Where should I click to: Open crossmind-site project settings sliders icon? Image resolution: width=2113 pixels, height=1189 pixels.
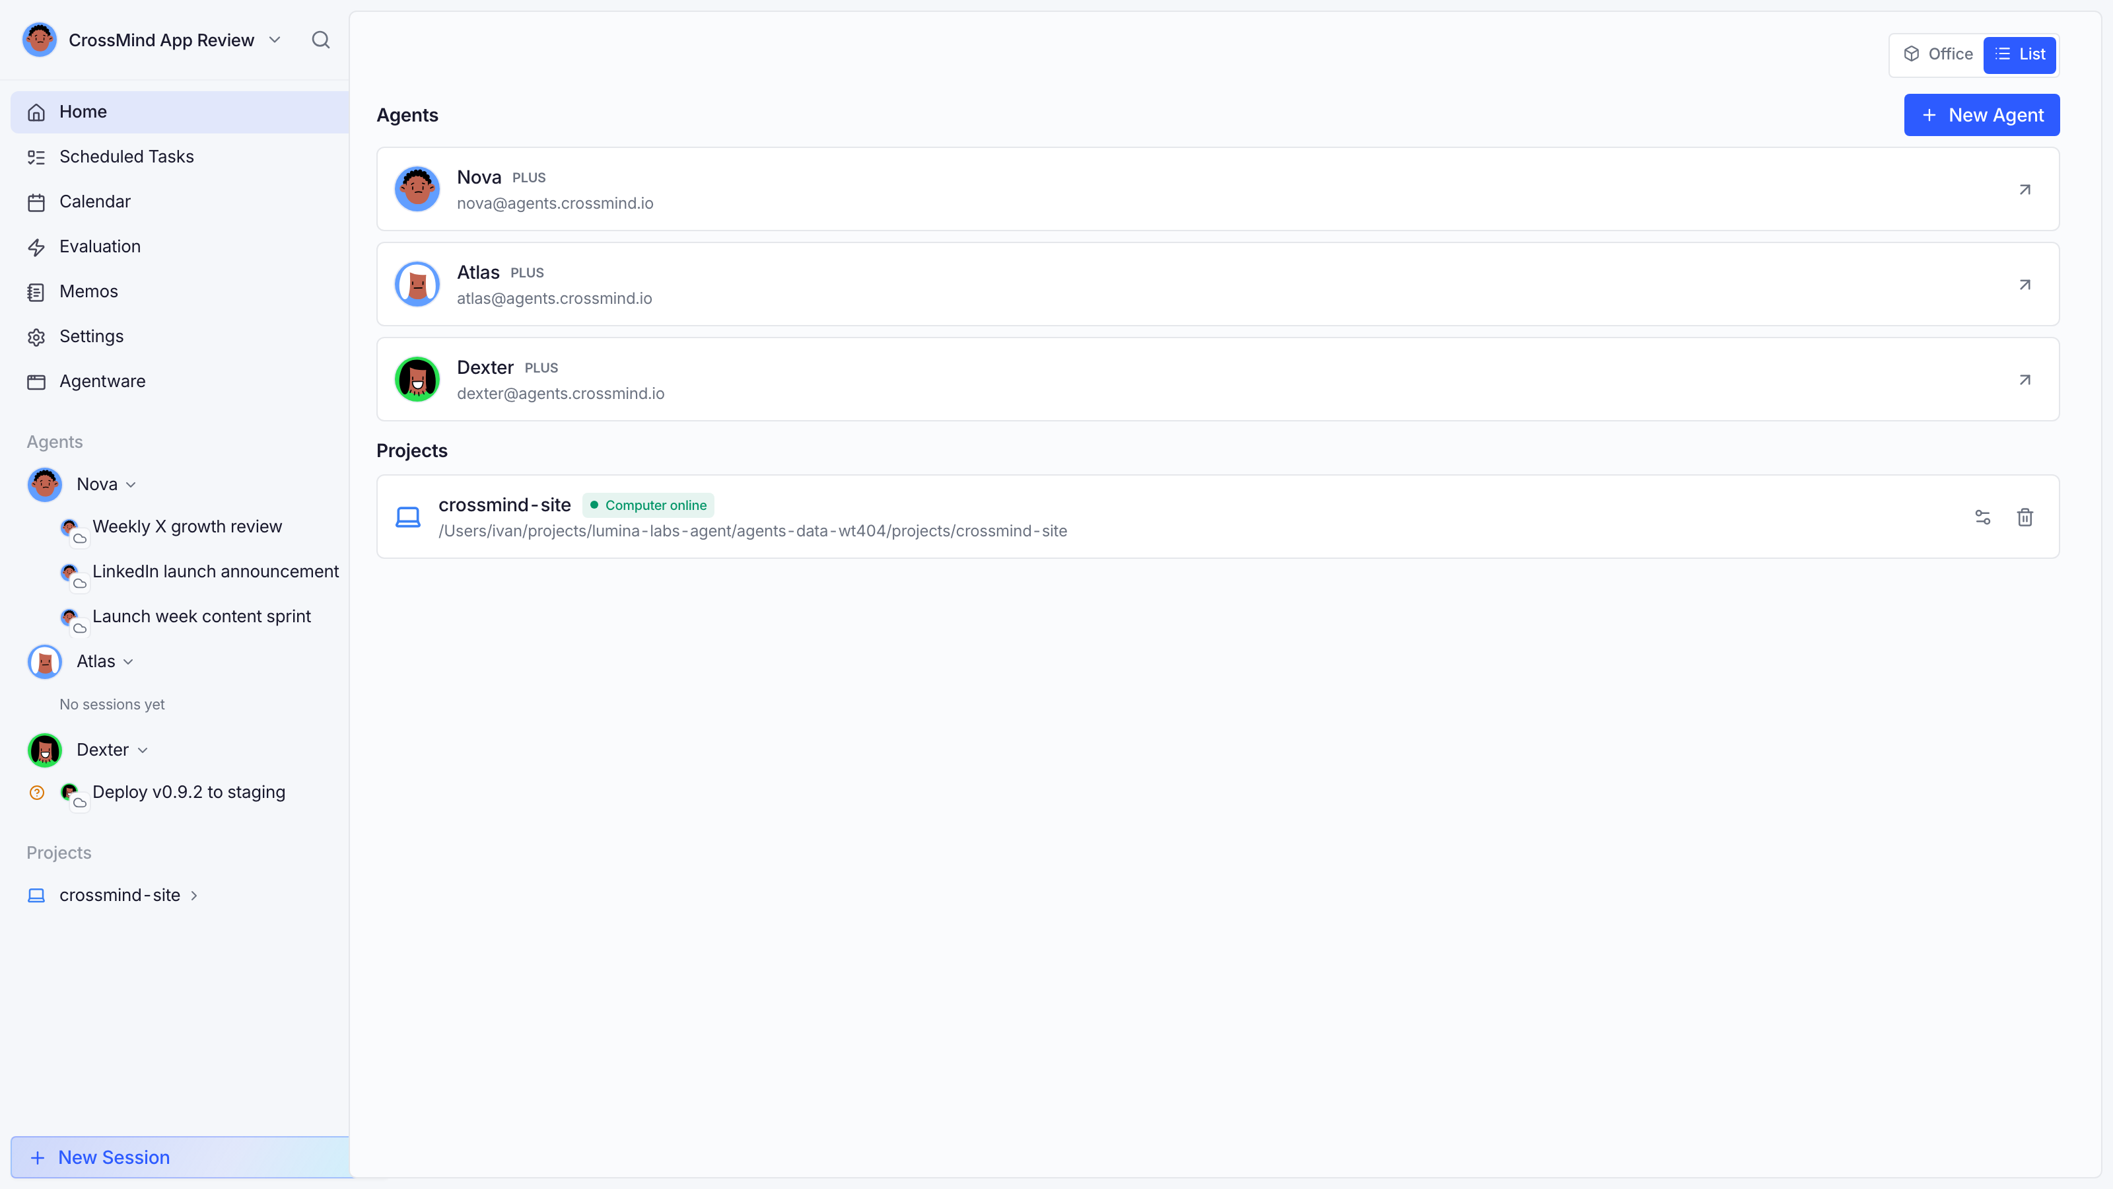(1982, 517)
